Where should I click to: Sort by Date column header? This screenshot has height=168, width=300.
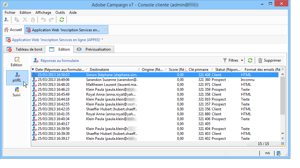tap(58, 70)
